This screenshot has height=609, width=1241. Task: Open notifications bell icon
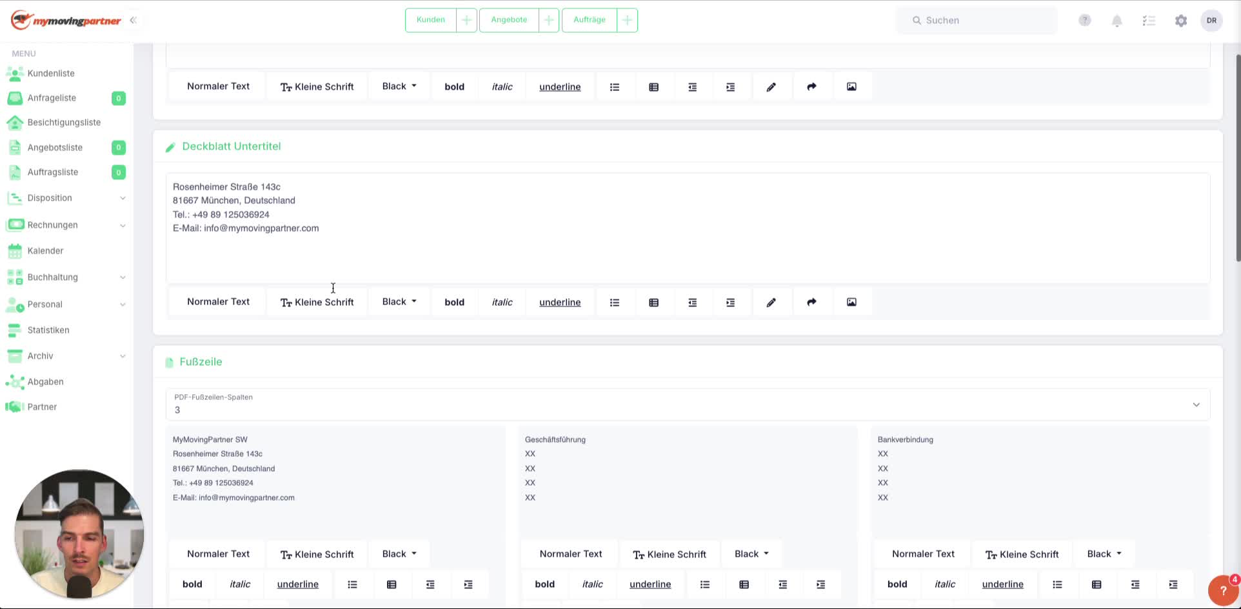click(1117, 21)
